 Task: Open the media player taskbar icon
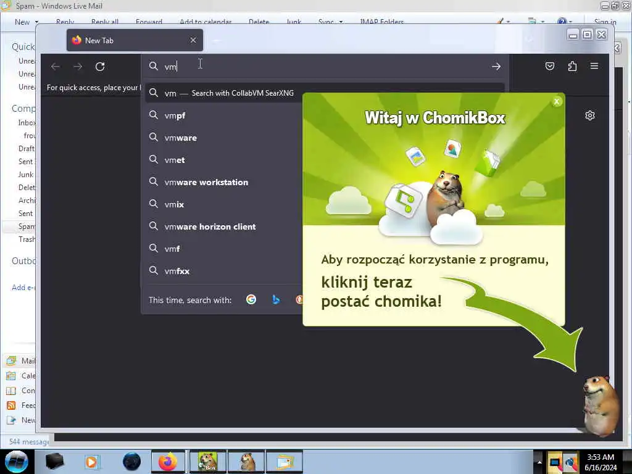(91, 462)
